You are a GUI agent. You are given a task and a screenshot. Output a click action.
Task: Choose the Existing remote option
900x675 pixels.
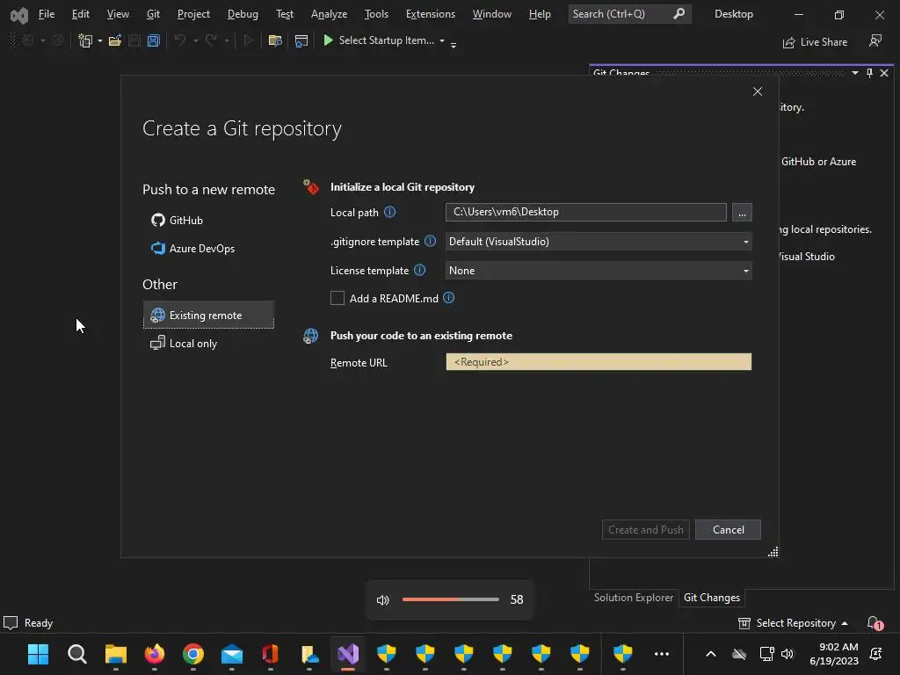point(208,316)
